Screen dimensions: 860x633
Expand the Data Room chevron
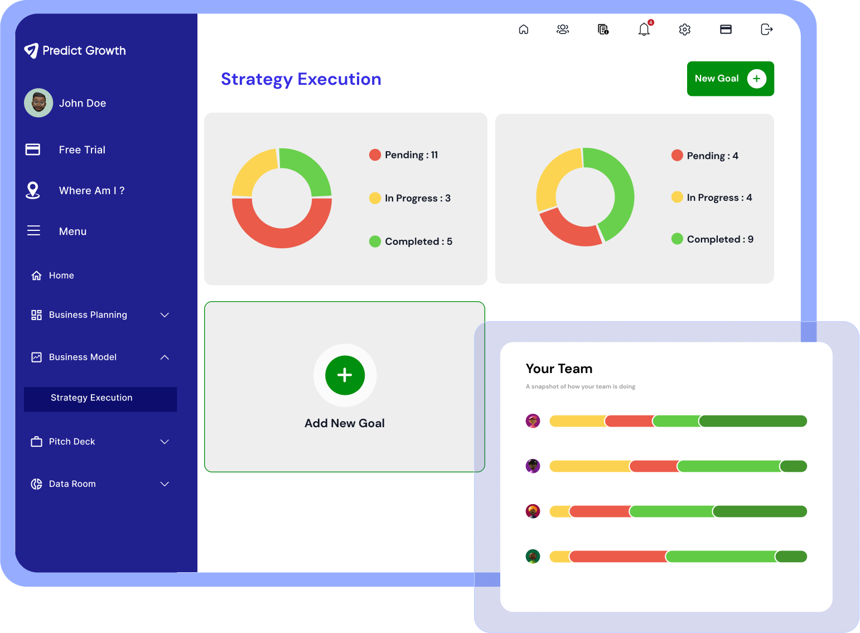point(165,484)
